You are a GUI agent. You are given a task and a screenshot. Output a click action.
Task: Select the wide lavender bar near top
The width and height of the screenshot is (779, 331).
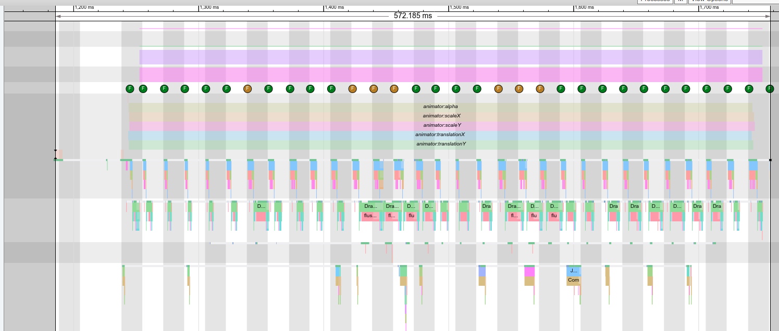451,57
